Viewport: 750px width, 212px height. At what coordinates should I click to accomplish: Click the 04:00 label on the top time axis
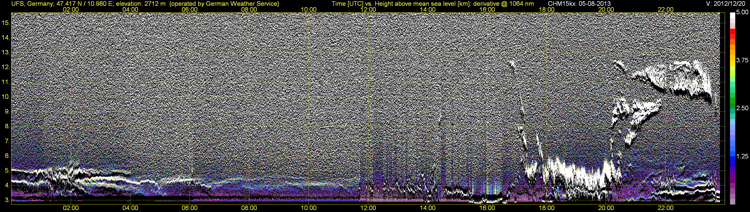click(130, 9)
